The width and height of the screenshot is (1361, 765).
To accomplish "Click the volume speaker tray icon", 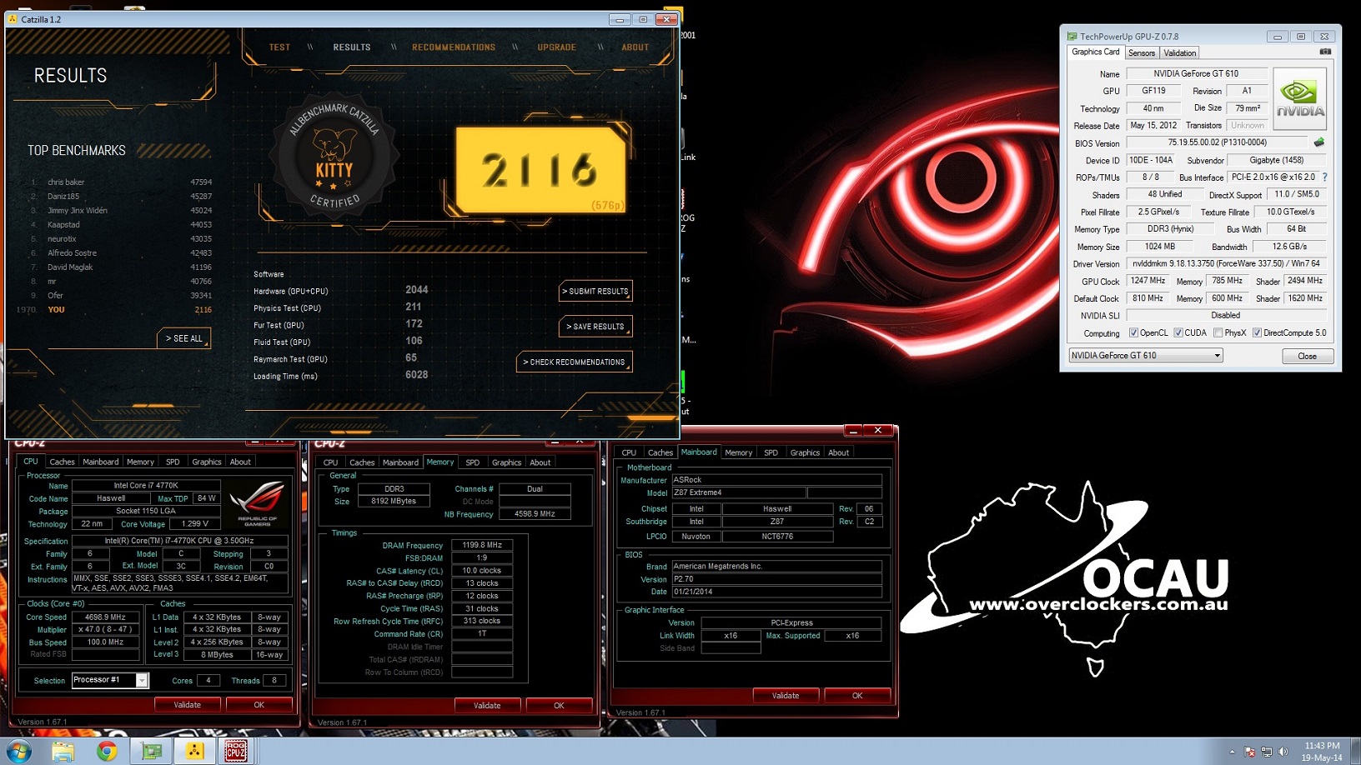I will (x=1283, y=752).
